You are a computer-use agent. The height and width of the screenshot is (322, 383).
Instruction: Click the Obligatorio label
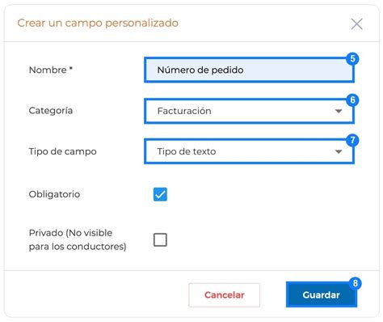(x=54, y=194)
